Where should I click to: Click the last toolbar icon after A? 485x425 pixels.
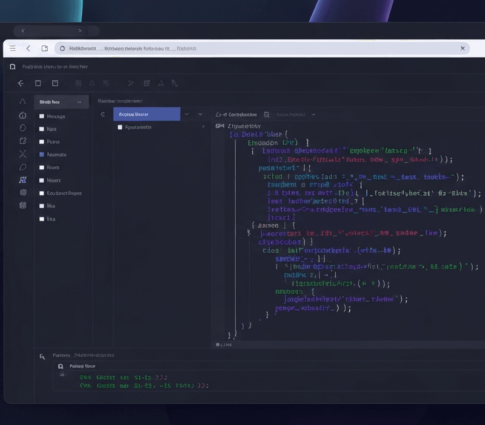(175, 83)
